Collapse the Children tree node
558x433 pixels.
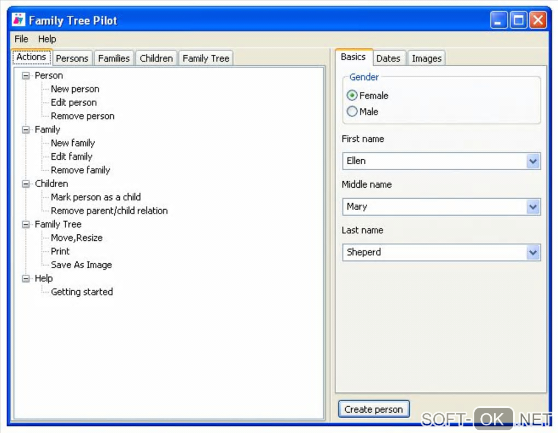tap(26, 184)
